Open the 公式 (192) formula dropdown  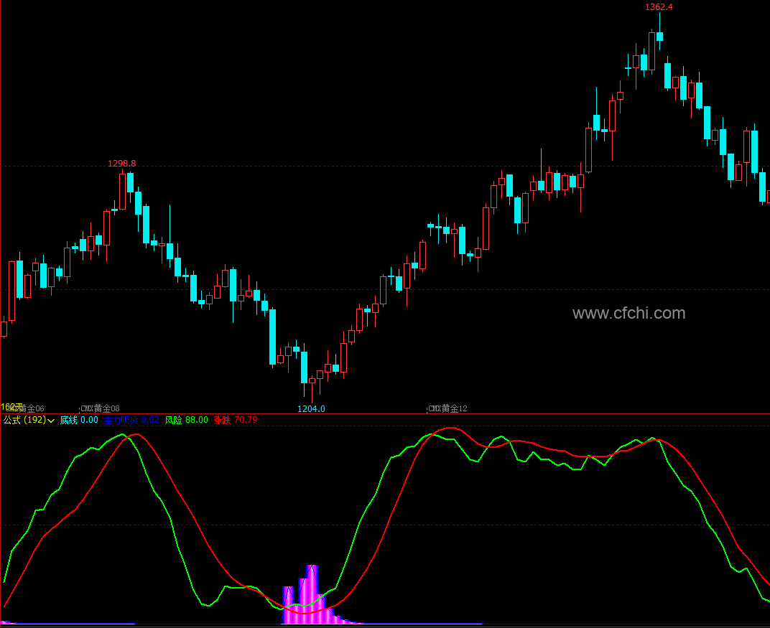[29, 420]
